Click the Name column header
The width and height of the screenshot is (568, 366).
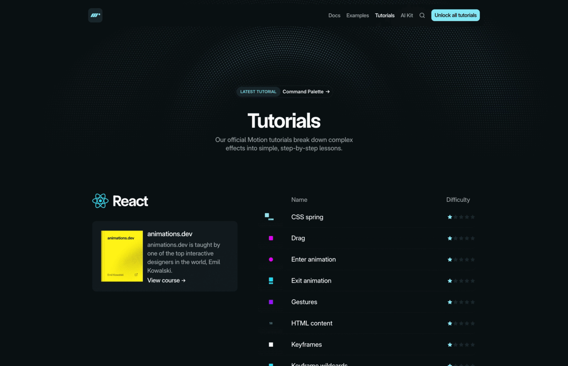point(299,199)
